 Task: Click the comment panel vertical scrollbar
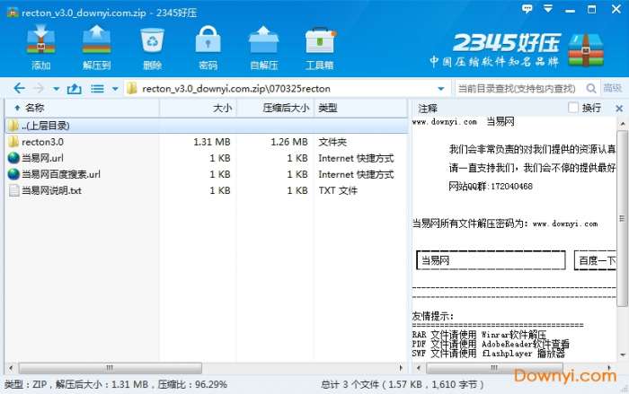pos(622,218)
